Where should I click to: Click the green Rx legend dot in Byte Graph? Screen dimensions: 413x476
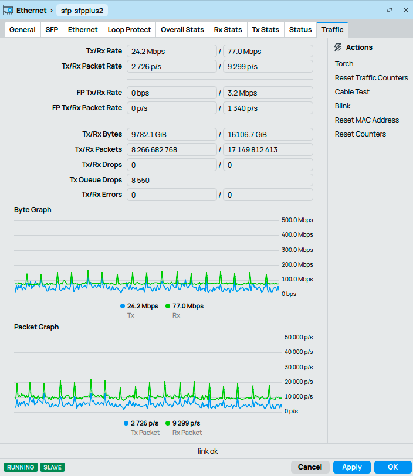tap(167, 306)
